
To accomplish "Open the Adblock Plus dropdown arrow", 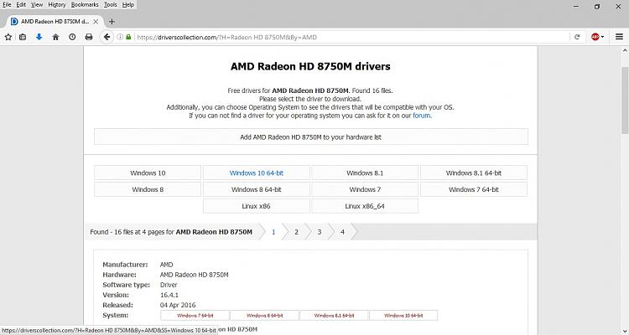I will 602,37.
